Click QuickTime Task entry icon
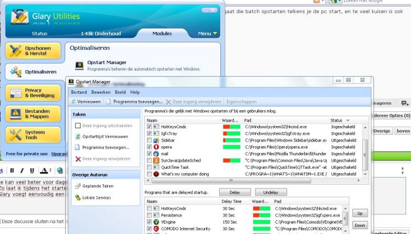 [x=156, y=167]
